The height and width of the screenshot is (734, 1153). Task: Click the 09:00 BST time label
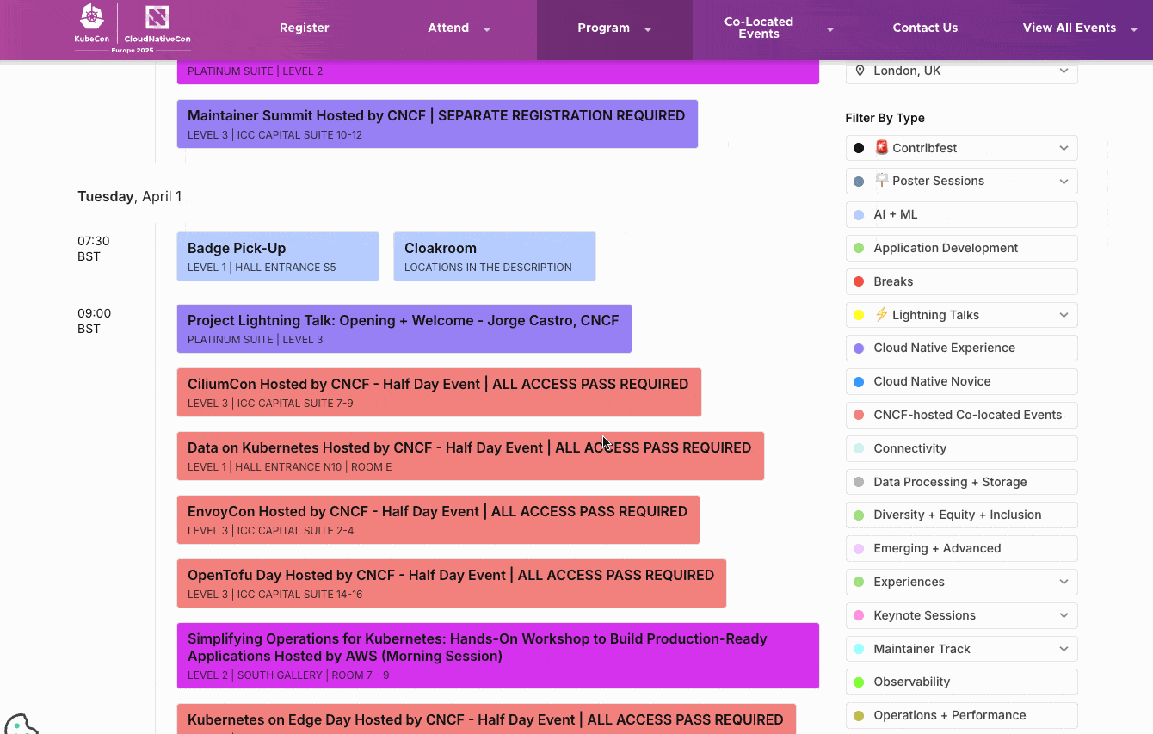[x=94, y=321]
